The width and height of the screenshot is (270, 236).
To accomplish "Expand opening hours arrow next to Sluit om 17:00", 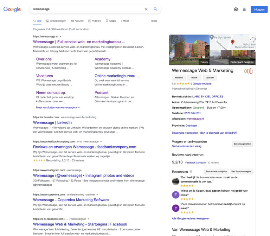I will (x=225, y=108).
